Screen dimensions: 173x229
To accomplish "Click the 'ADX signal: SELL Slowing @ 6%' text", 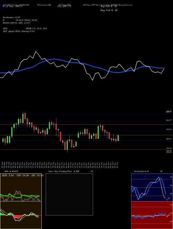I will (19, 31).
